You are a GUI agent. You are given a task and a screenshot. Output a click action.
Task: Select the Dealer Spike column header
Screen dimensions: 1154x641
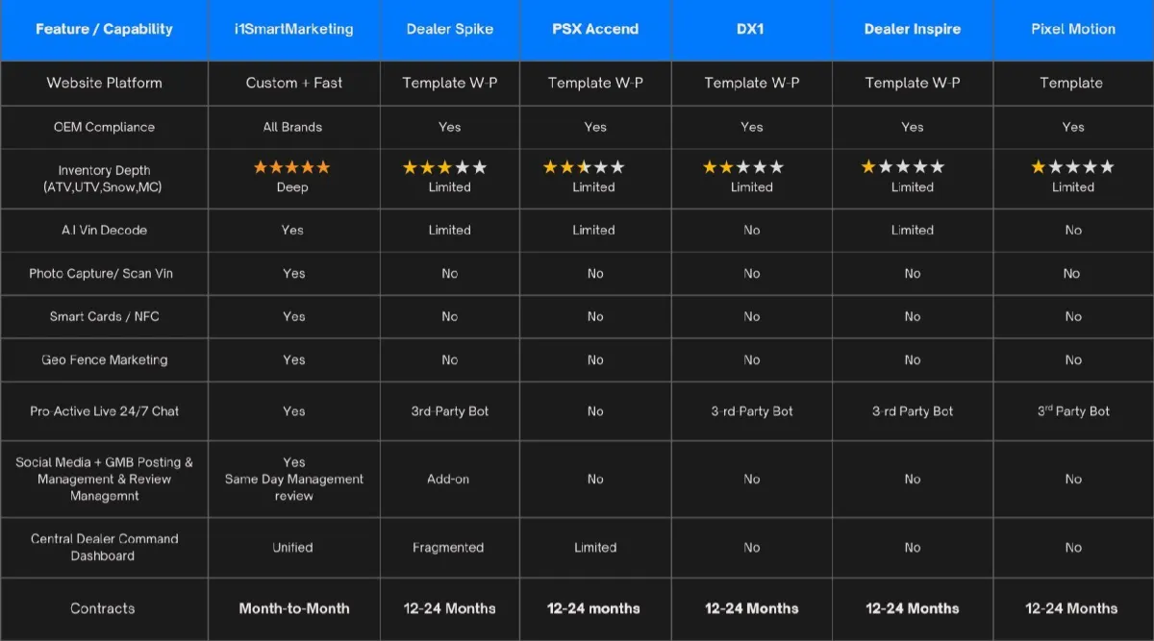tap(449, 29)
